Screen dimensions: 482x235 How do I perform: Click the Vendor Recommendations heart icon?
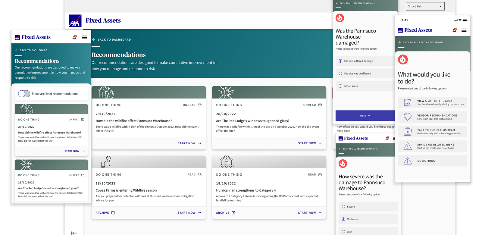[407, 117]
